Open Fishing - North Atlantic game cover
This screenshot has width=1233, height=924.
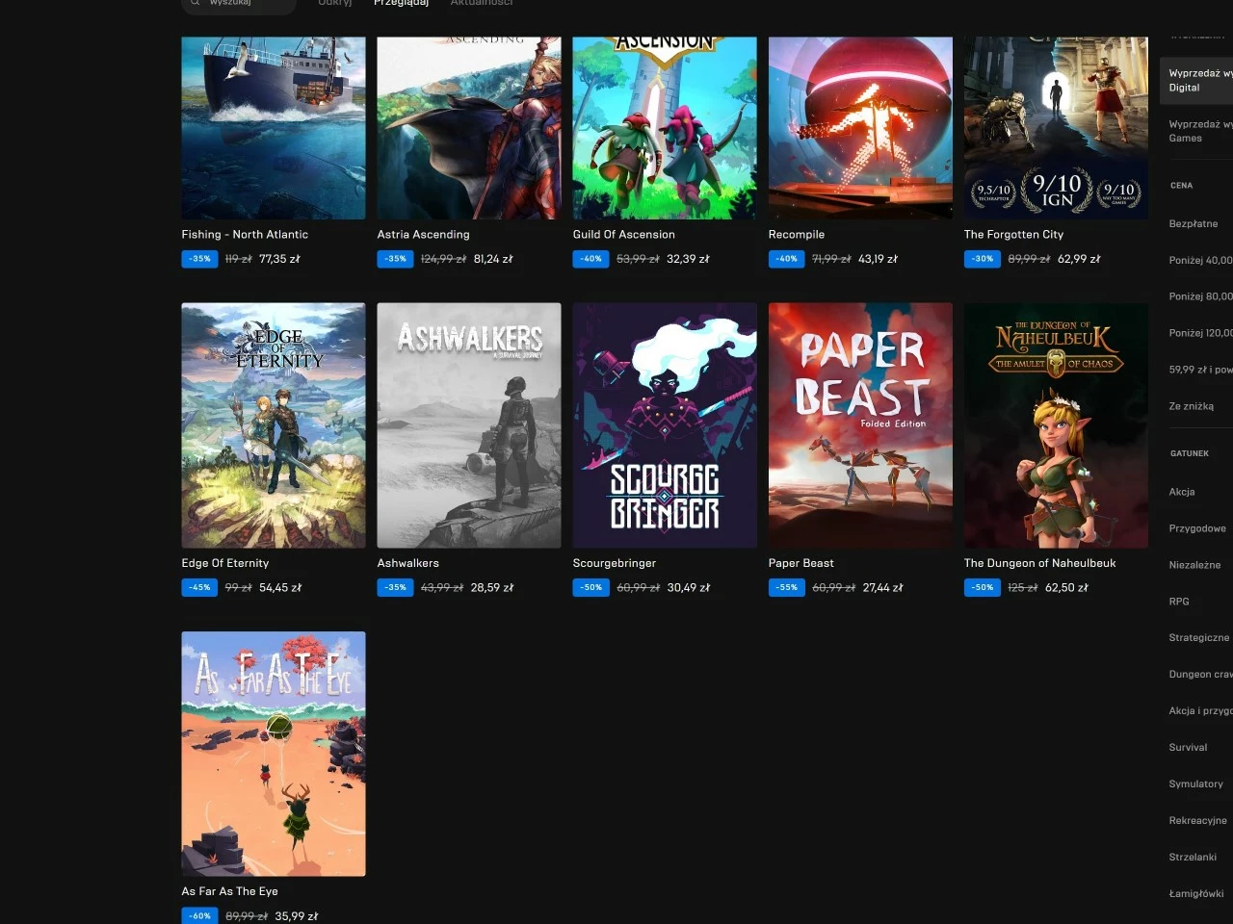[274, 128]
